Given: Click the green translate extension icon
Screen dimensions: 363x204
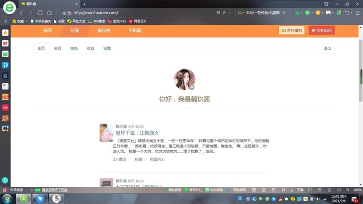Looking at the screenshot, I should pyautogui.click(x=307, y=12).
